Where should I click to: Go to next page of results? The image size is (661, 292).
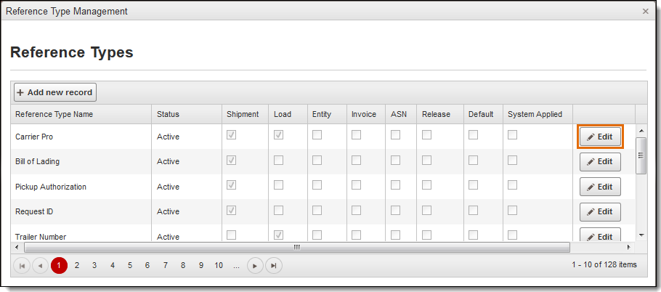tap(255, 266)
